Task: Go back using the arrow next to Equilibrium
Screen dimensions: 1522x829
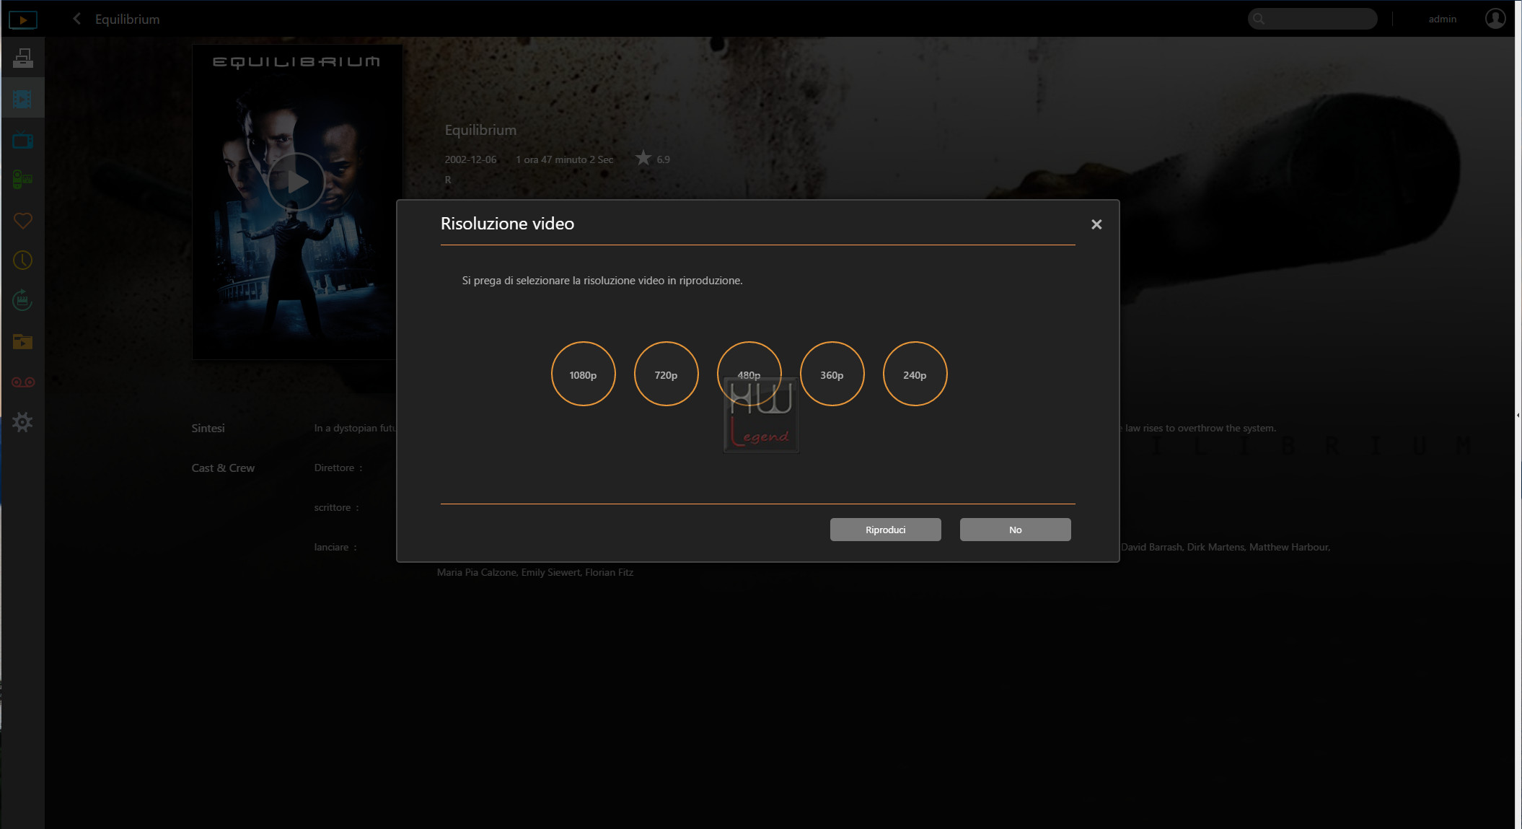Action: 76,19
